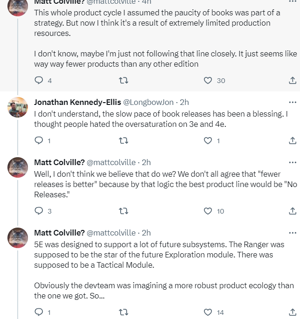The width and height of the screenshot is (300, 319).
Task: Reply to the "No Releases" tweet
Action: pyautogui.click(x=39, y=211)
